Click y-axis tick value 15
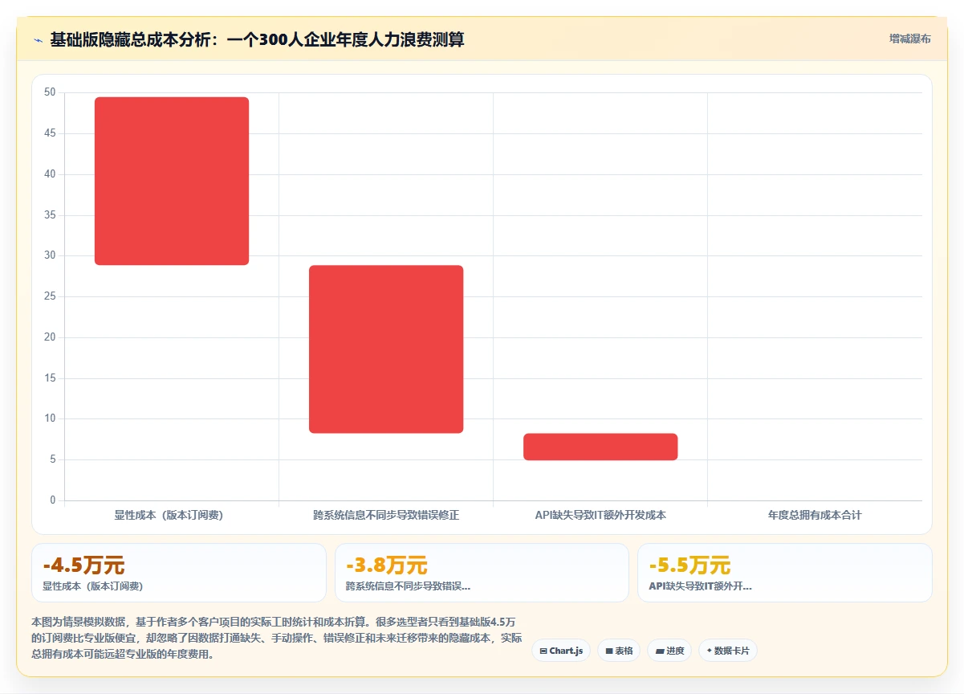This screenshot has height=694, width=964. coord(50,378)
